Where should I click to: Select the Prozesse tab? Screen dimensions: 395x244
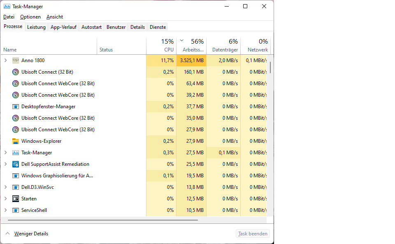[x=13, y=26]
